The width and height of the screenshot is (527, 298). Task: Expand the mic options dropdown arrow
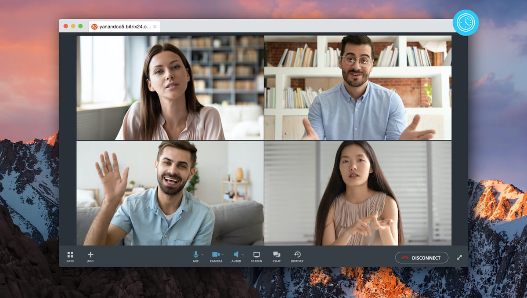[202, 254]
